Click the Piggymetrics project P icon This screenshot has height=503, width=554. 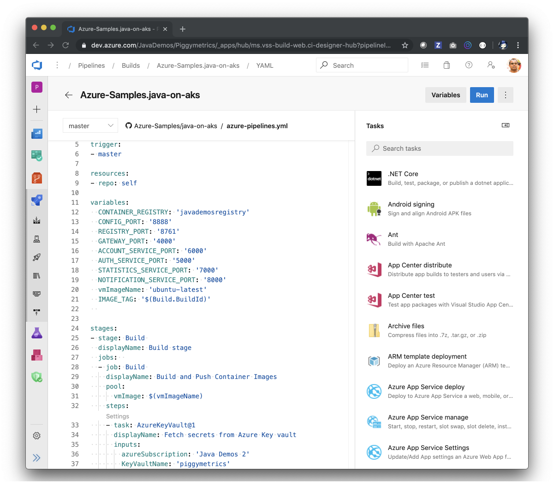(37, 87)
